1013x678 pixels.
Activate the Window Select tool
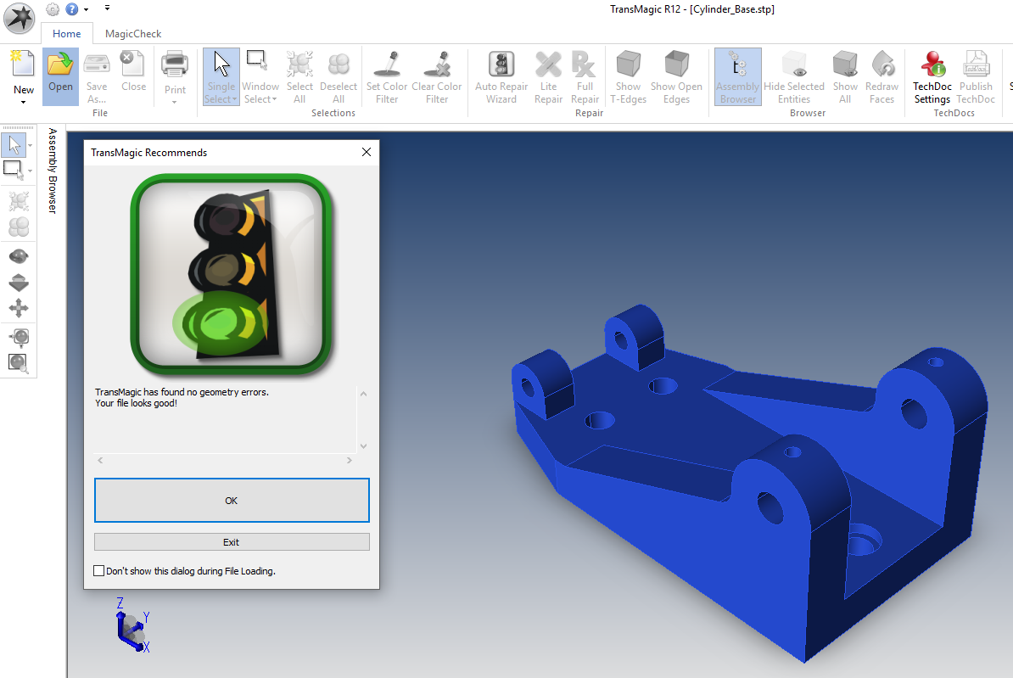pos(260,76)
